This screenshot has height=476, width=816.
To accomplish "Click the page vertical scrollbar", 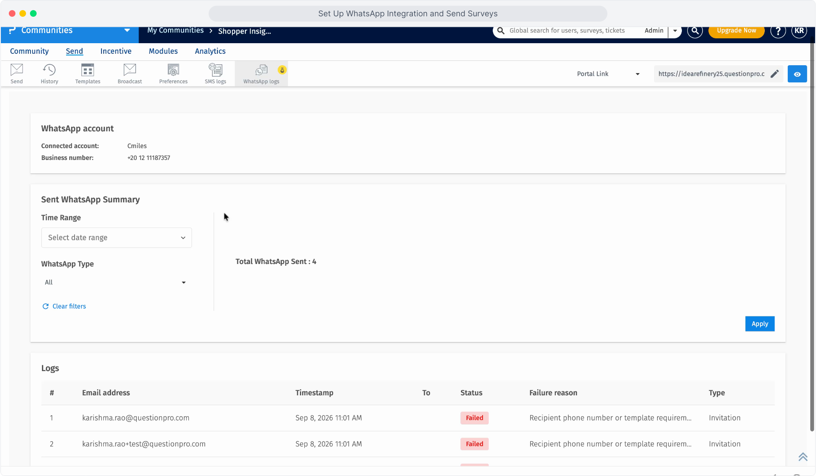I will coord(812,234).
